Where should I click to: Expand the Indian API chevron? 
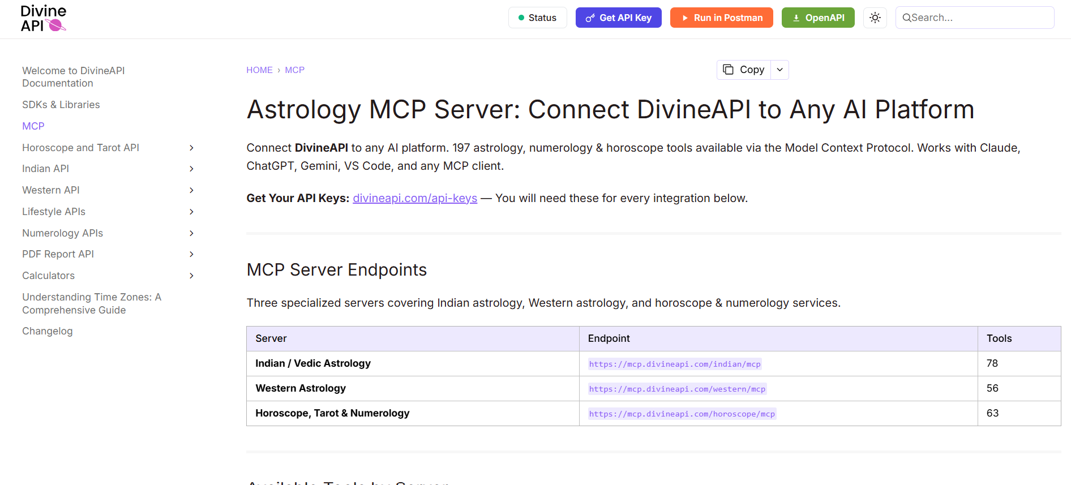pyautogui.click(x=191, y=169)
